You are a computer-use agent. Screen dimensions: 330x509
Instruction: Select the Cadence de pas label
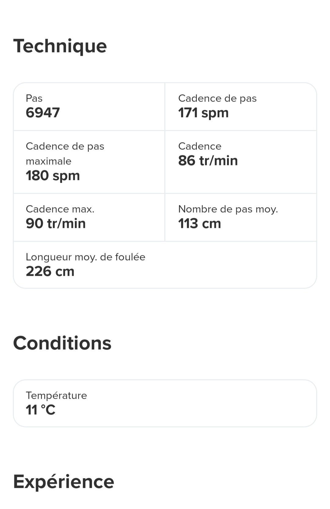click(x=217, y=98)
